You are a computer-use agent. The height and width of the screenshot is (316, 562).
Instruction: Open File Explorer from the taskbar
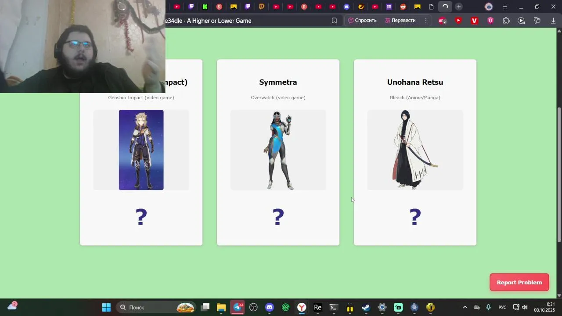[221, 307]
